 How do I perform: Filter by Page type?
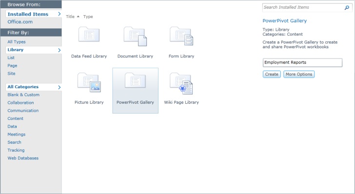click(x=12, y=66)
